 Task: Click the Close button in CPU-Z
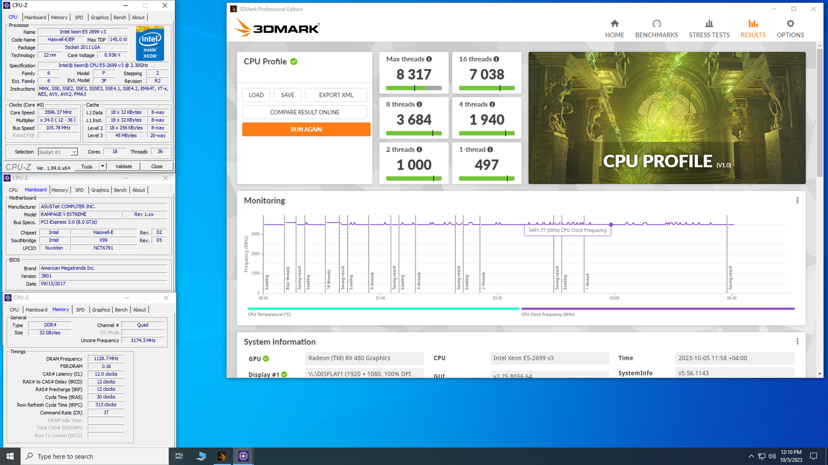point(157,167)
